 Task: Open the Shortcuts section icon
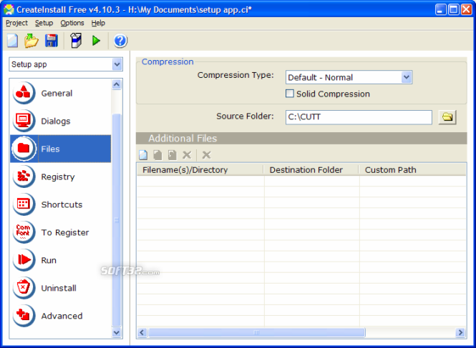24,204
